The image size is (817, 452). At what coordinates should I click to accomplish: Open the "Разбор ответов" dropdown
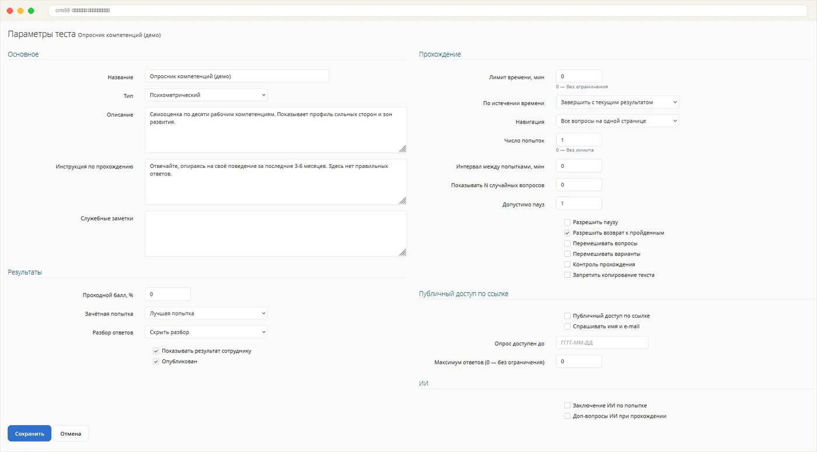pos(206,332)
